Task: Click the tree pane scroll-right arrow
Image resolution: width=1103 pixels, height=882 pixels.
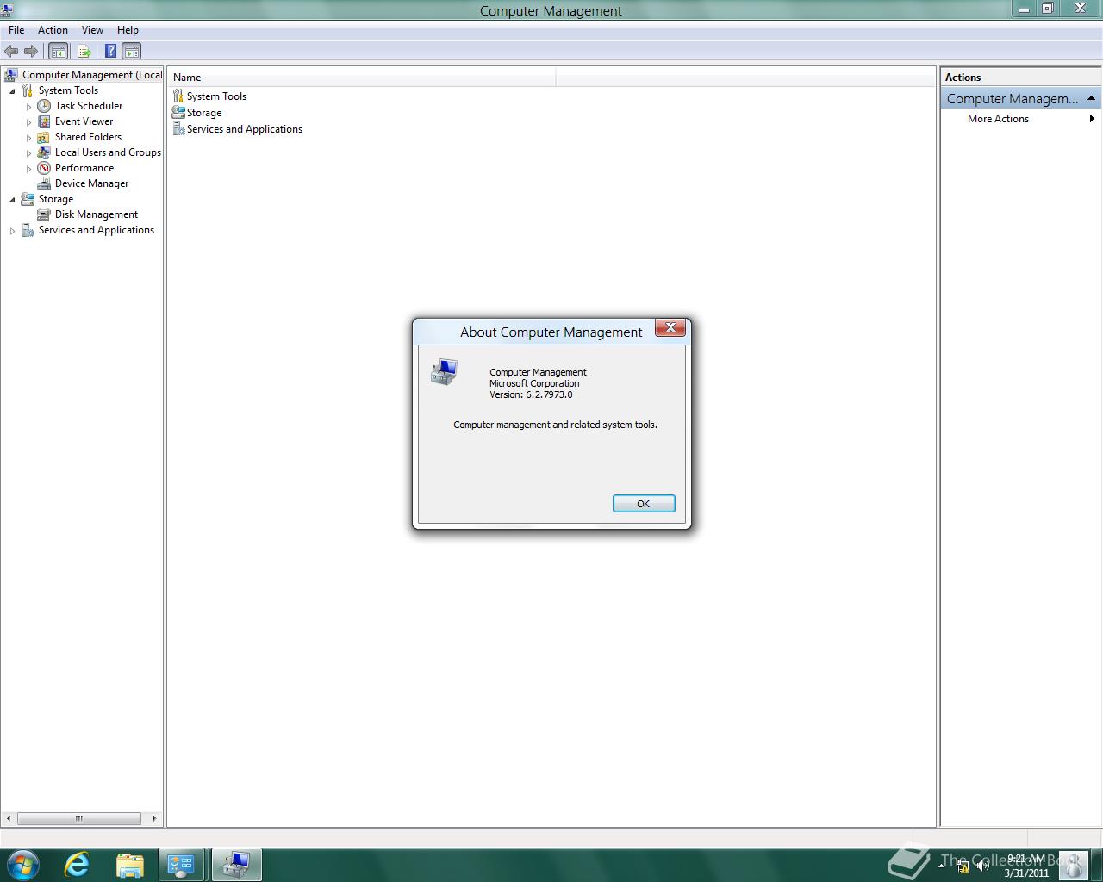Action: pos(154,818)
